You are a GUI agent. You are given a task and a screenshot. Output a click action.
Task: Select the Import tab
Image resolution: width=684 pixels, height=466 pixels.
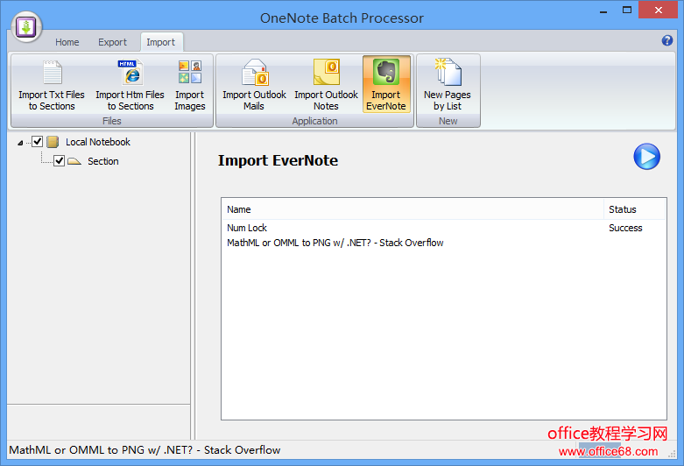[161, 42]
